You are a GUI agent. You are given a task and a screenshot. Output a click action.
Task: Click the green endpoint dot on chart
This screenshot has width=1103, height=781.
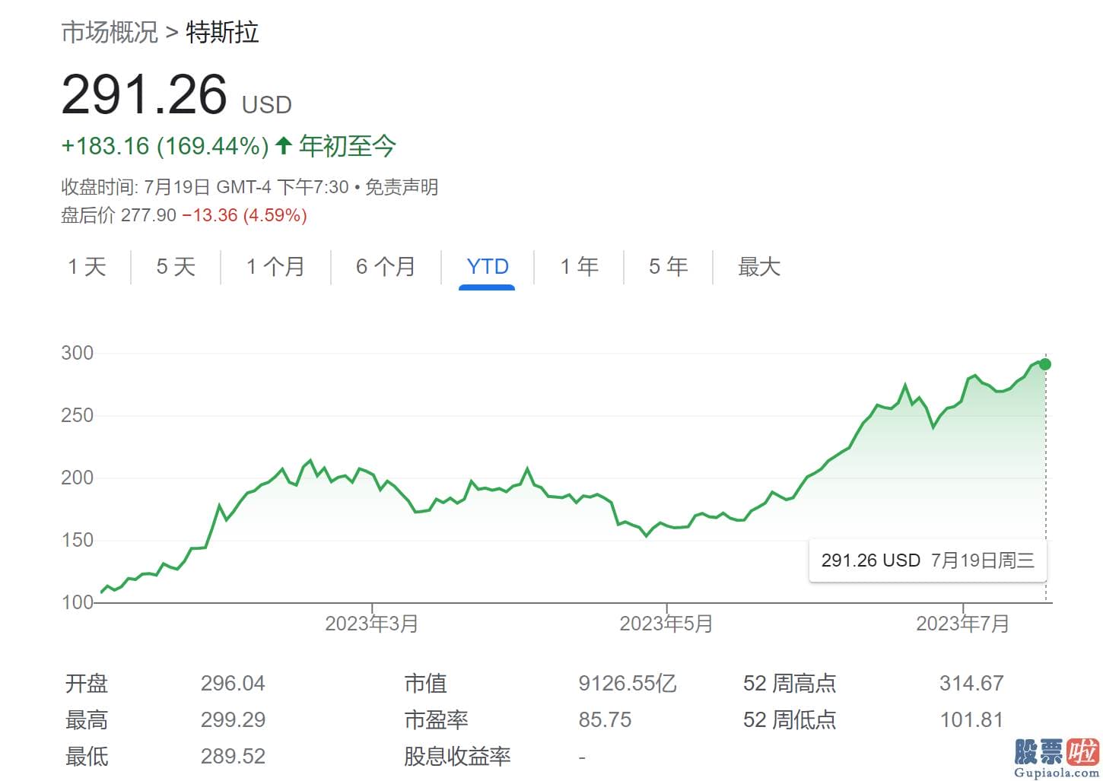1045,364
